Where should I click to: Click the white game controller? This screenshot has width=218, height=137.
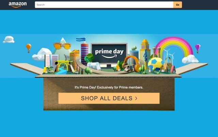point(94,66)
